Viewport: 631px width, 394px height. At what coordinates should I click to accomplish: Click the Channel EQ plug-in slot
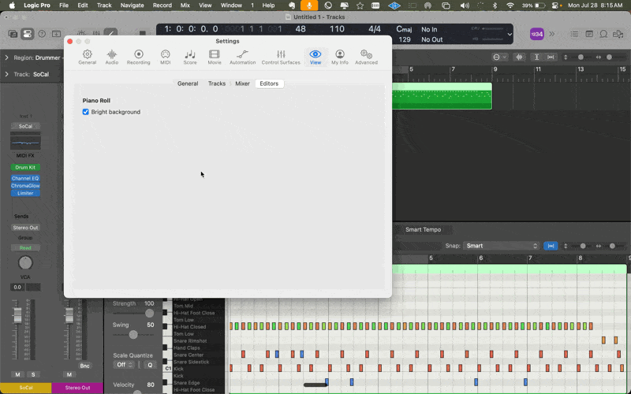click(x=25, y=179)
